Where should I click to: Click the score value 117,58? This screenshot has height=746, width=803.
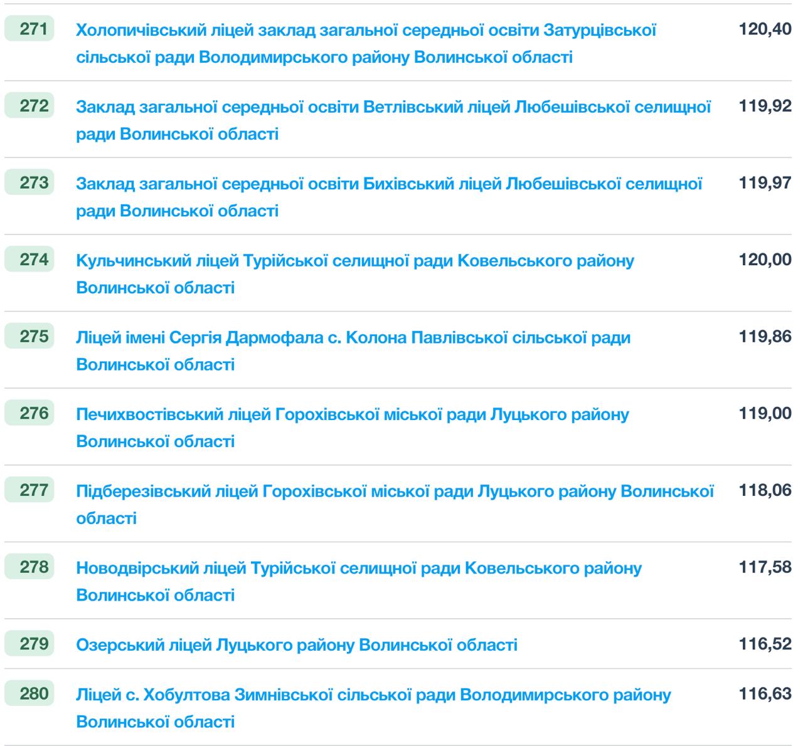pos(765,568)
